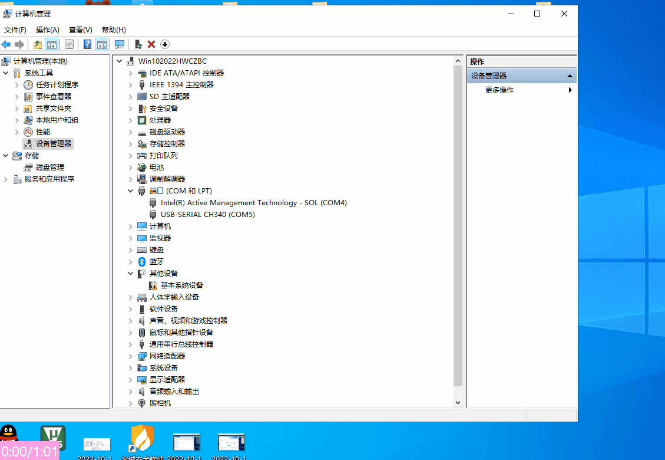Select 性能 icon in left tree
The image size is (665, 460).
(28, 132)
